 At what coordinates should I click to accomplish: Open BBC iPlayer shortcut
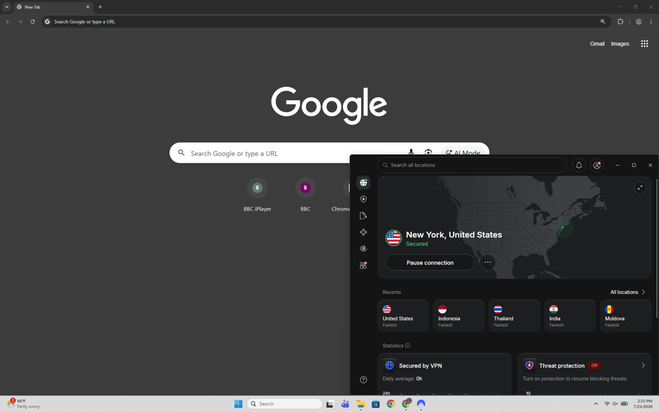tap(257, 196)
